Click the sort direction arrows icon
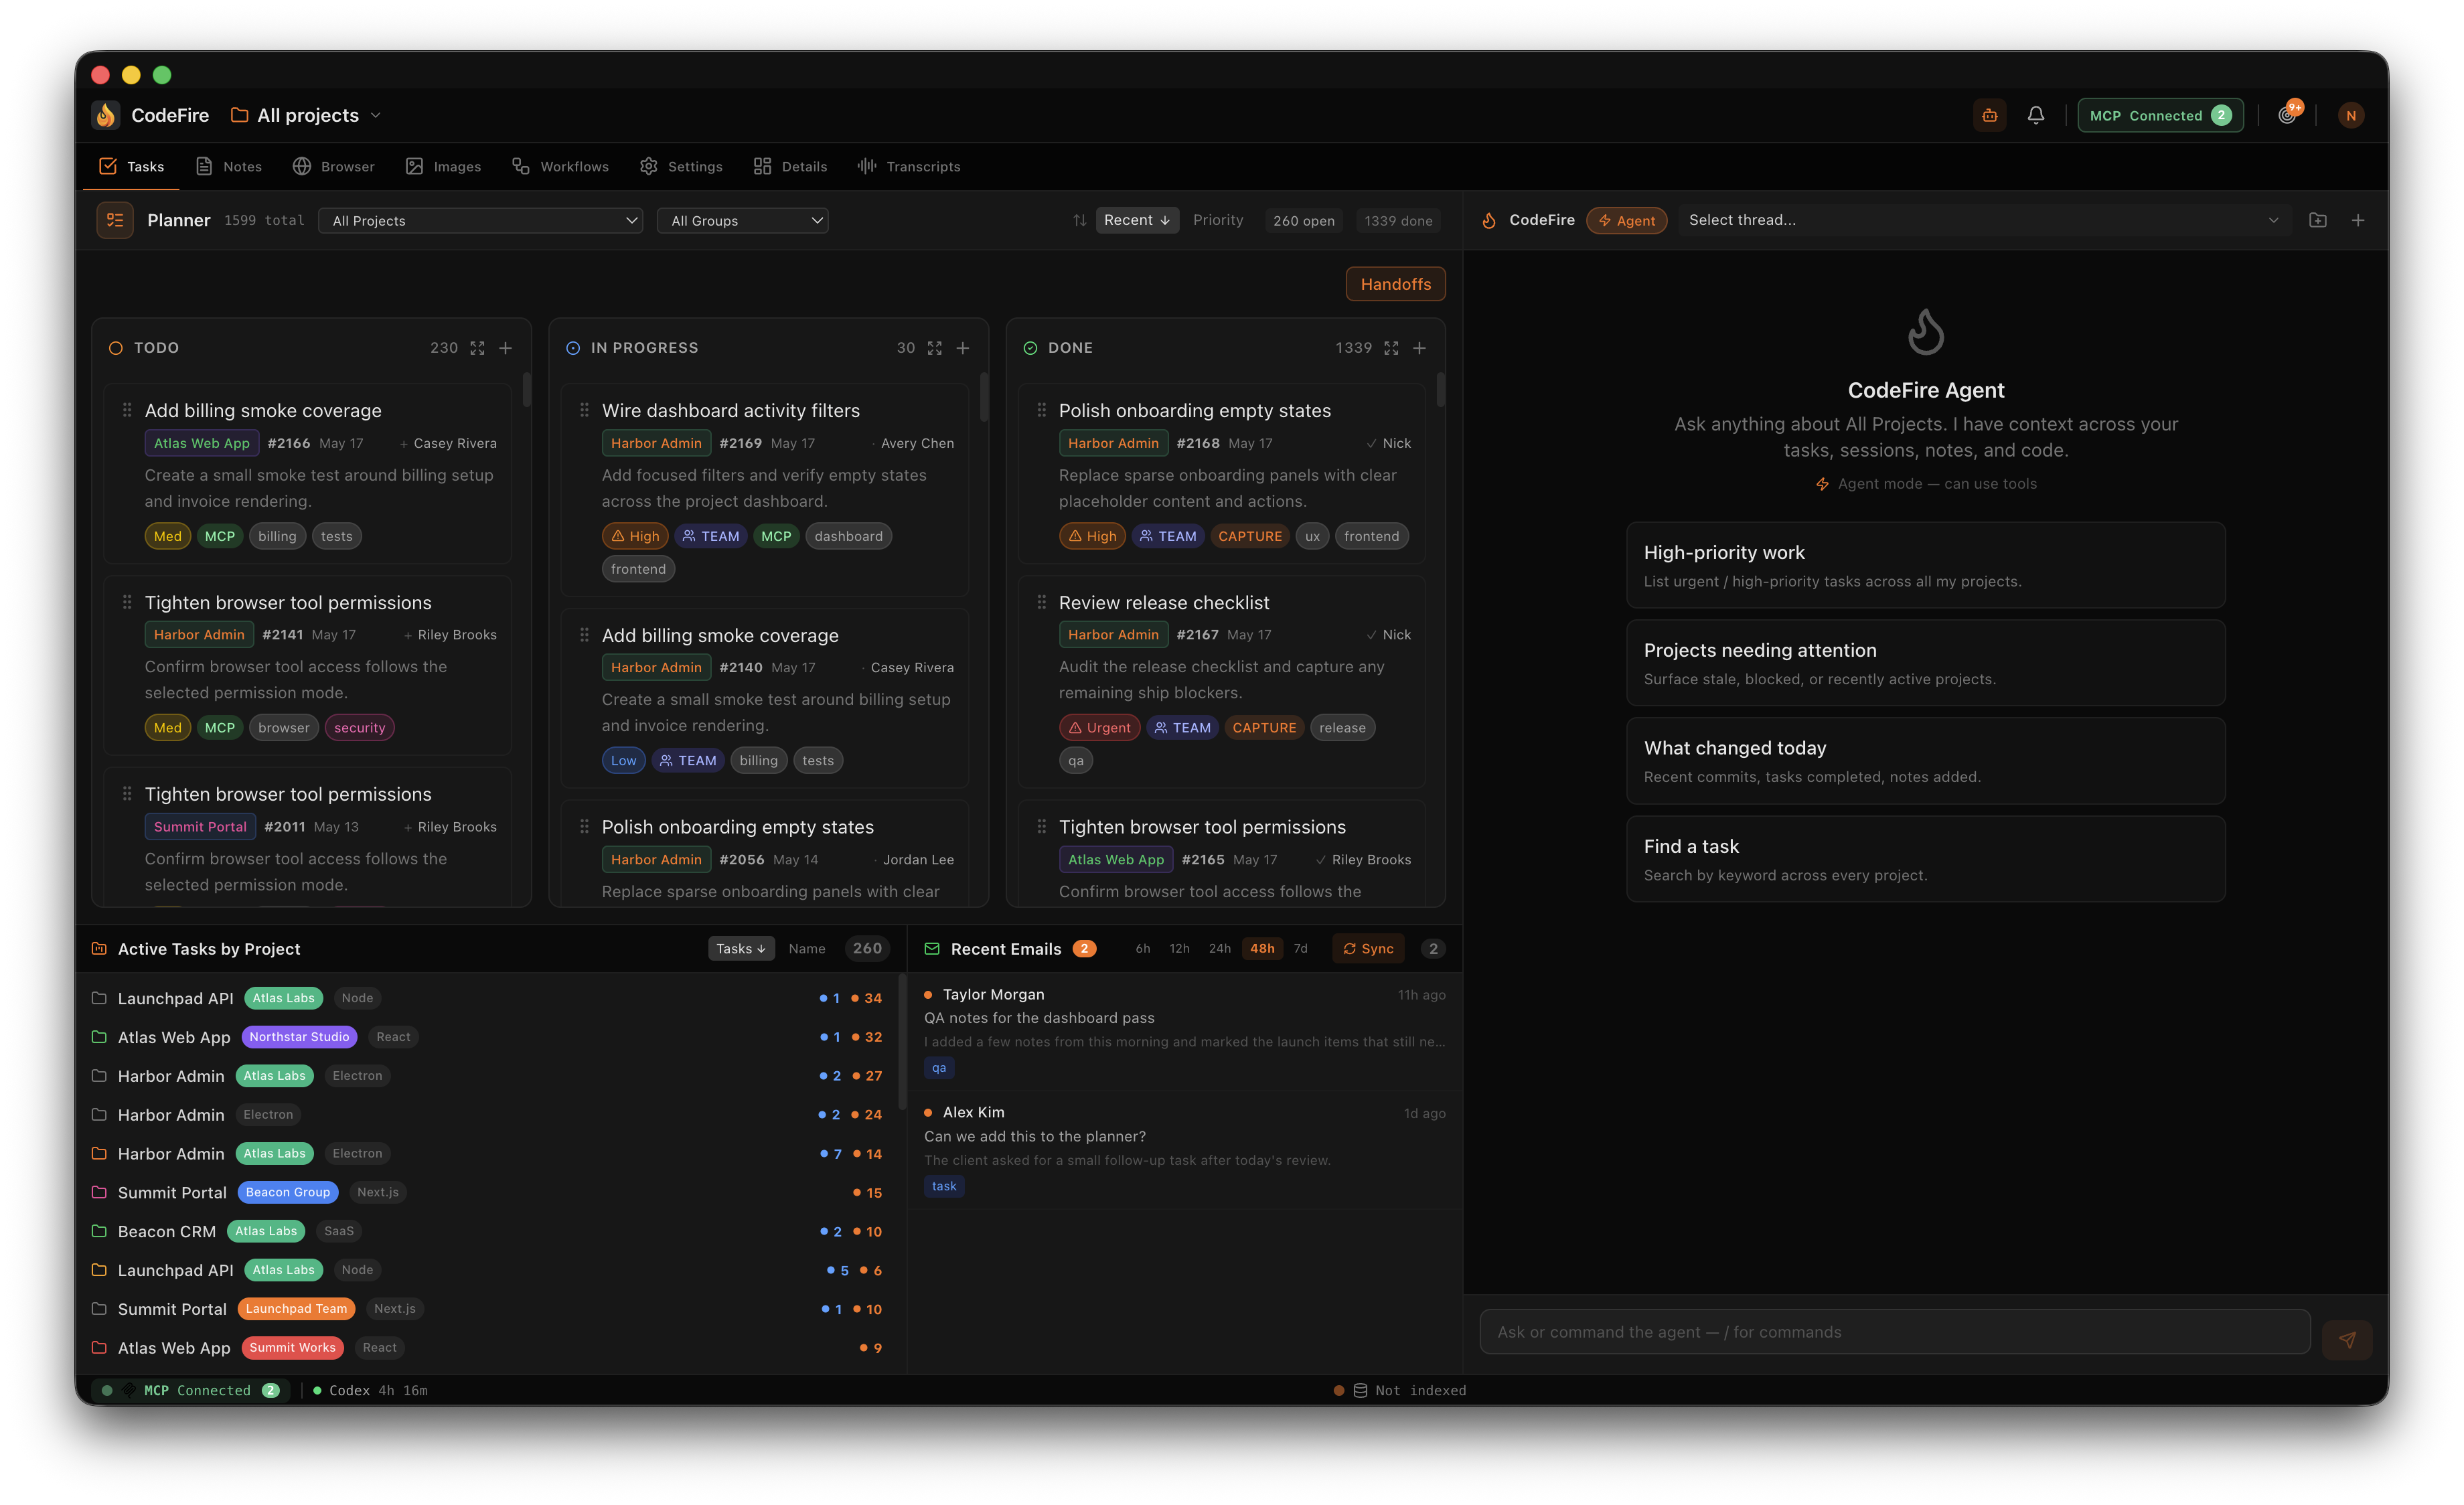 1079,220
